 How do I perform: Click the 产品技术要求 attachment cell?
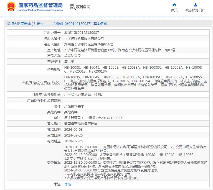pyautogui.click(x=74, y=106)
